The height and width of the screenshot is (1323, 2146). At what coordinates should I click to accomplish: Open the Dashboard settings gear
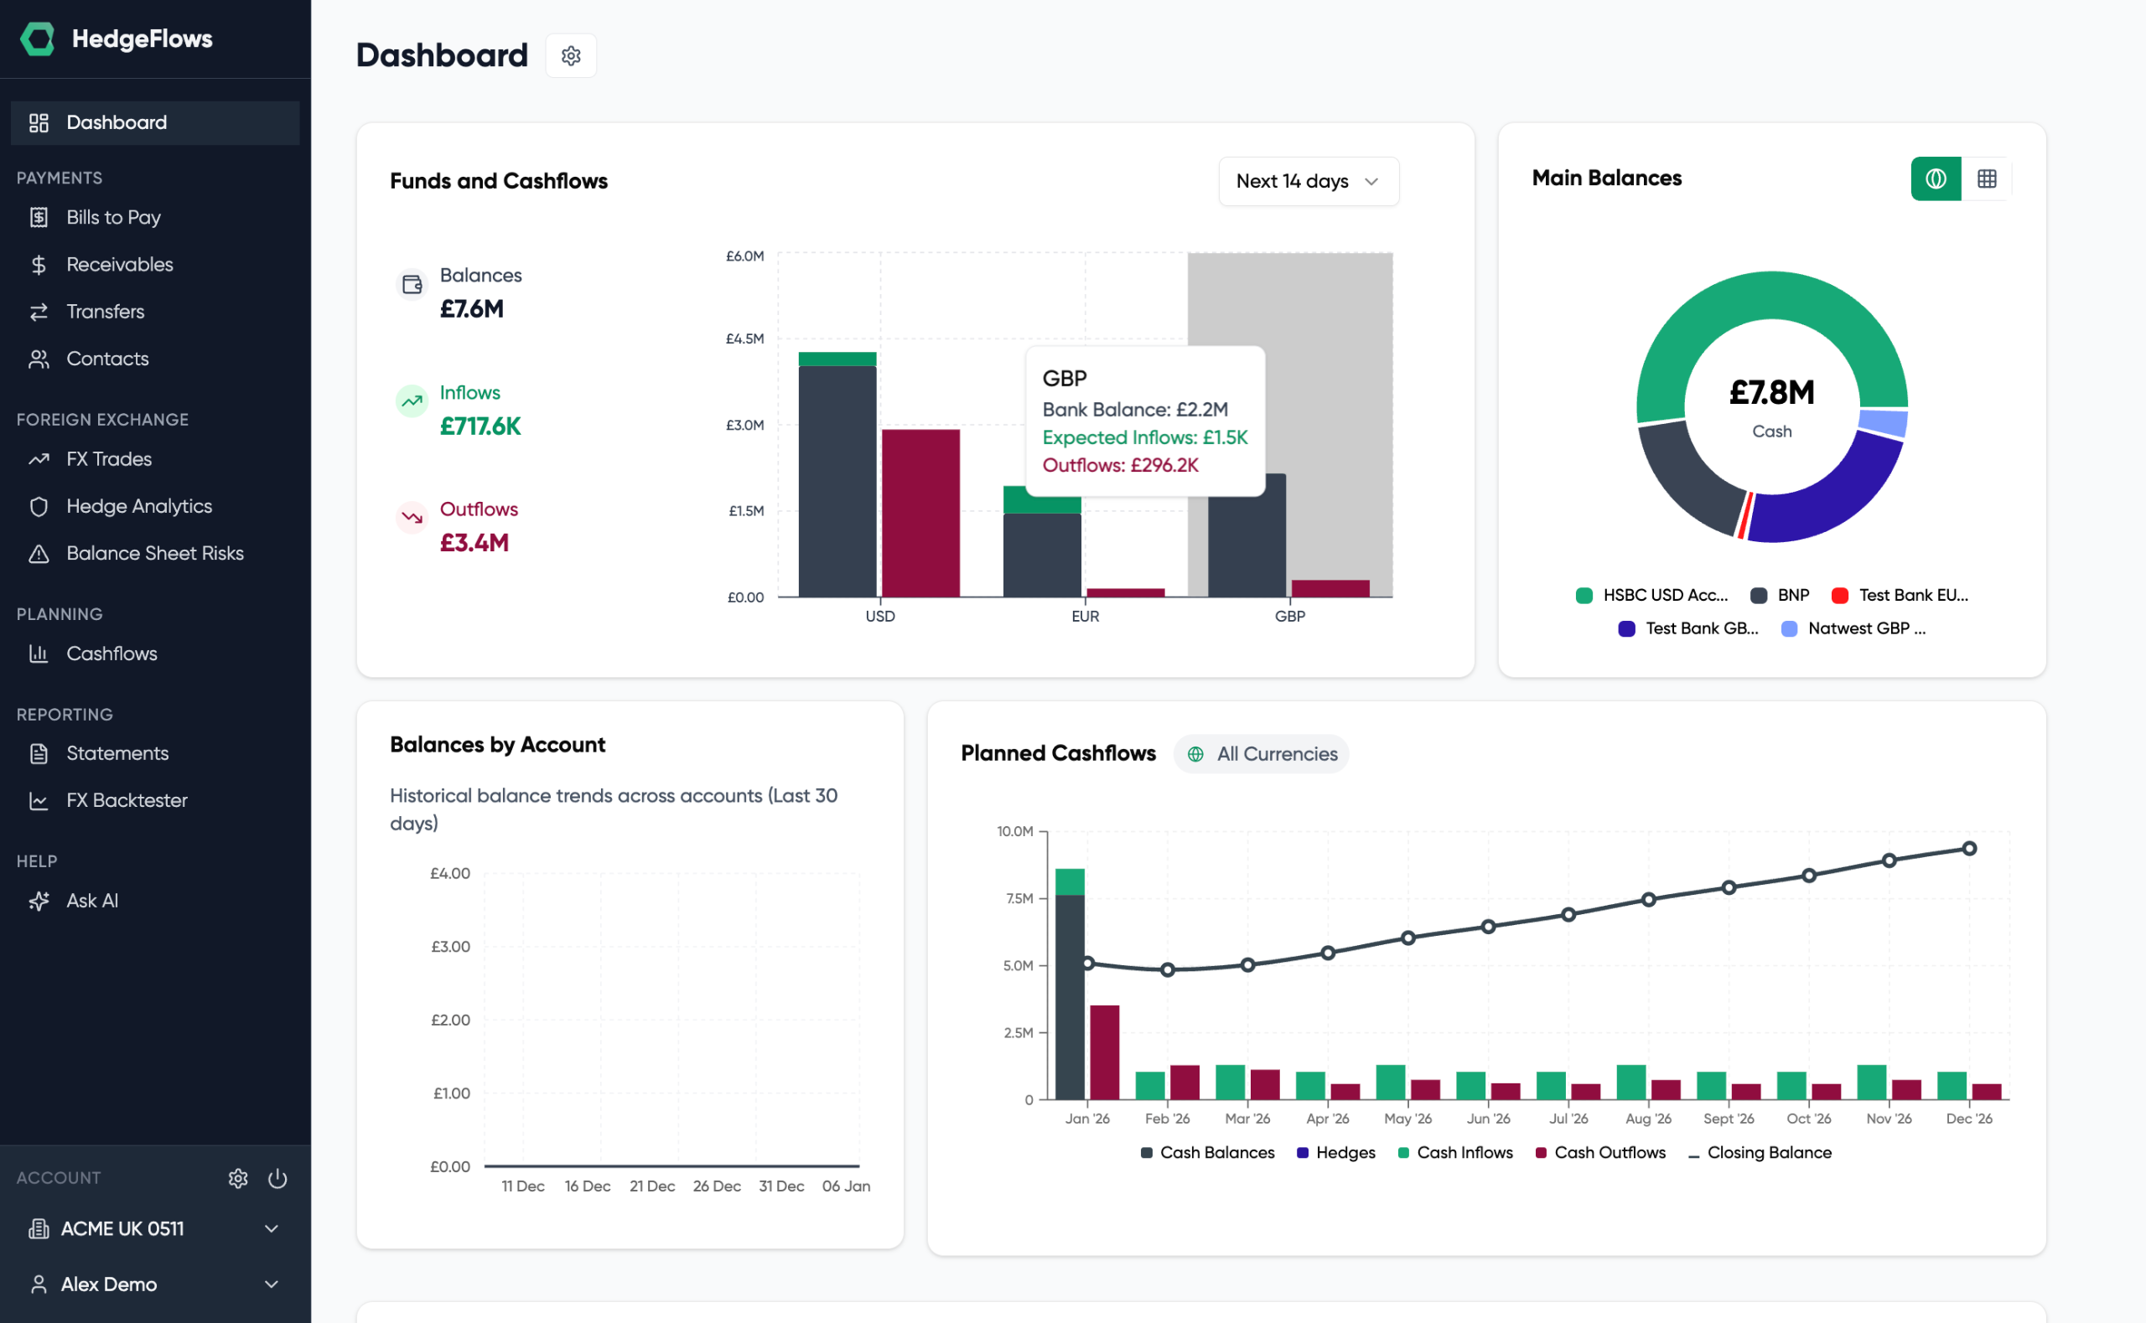(x=571, y=55)
